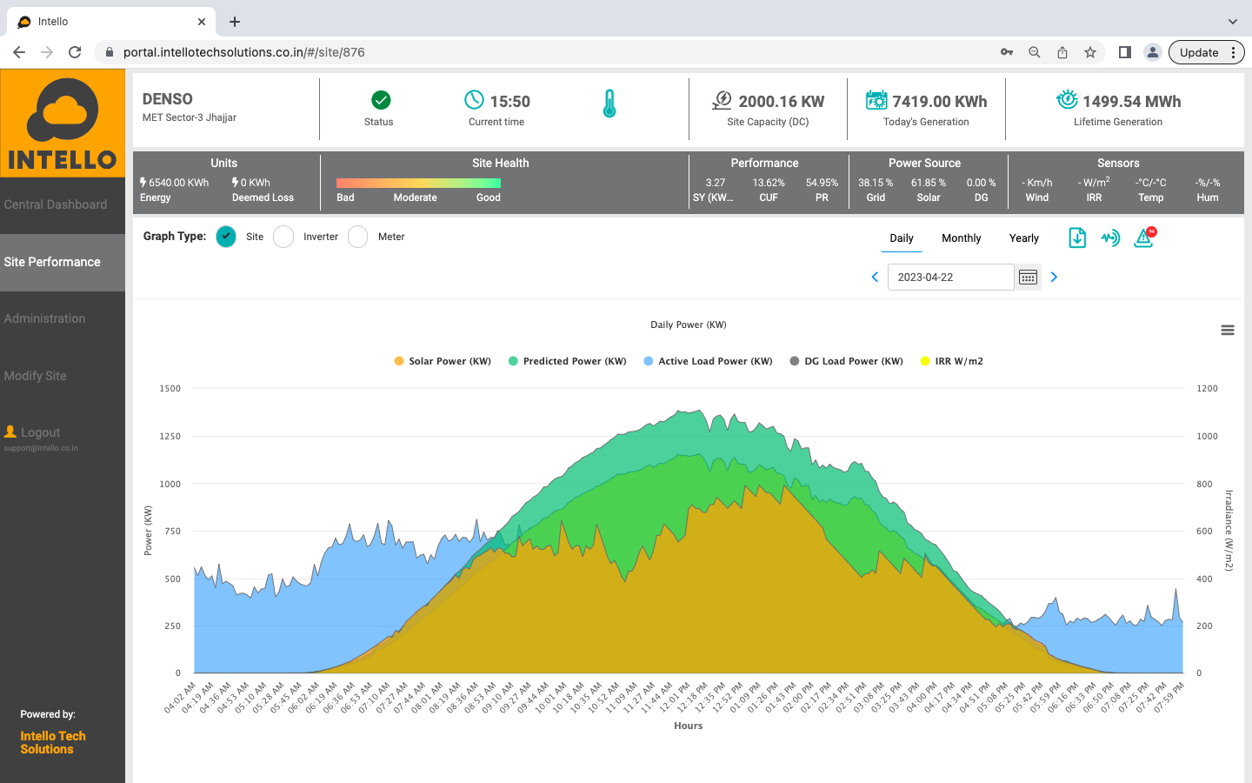Select the Meter graph type option
This screenshot has height=783, width=1252.
[356, 236]
